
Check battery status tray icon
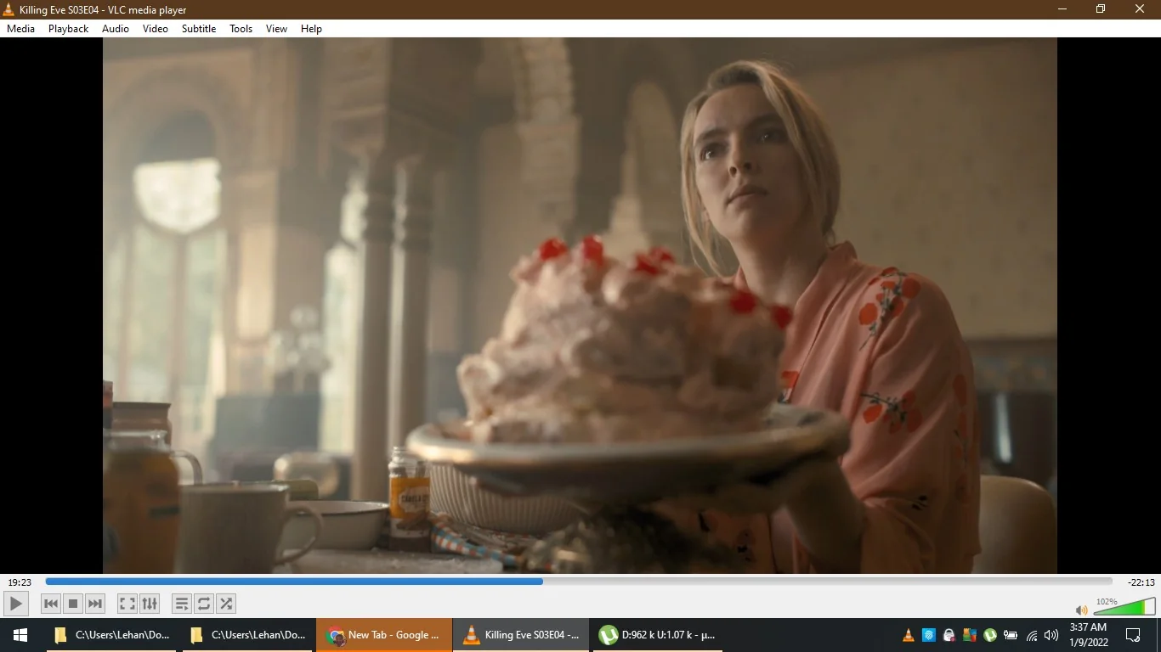pyautogui.click(x=1011, y=635)
